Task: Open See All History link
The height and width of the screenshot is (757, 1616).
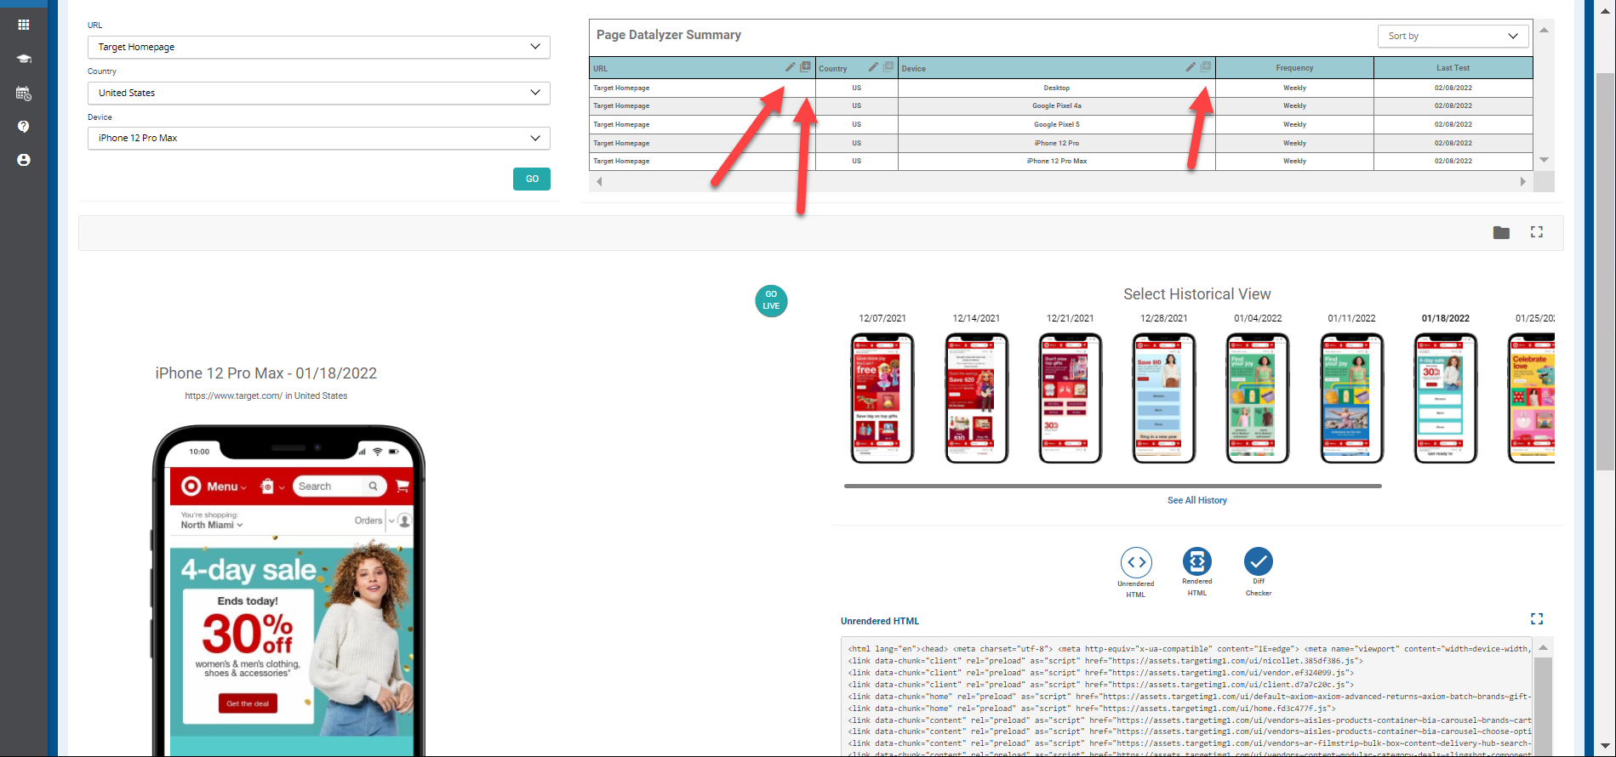Action: pos(1196,500)
